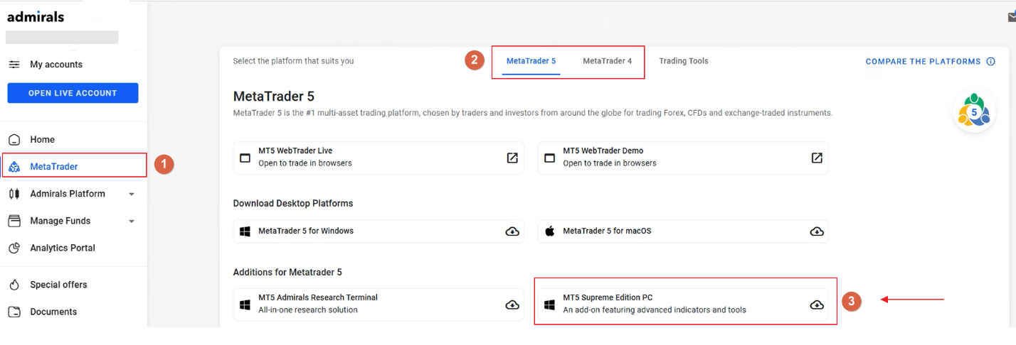Click the mail envelope icon
Screen dimensions: 1016x345
[x=1012, y=18]
